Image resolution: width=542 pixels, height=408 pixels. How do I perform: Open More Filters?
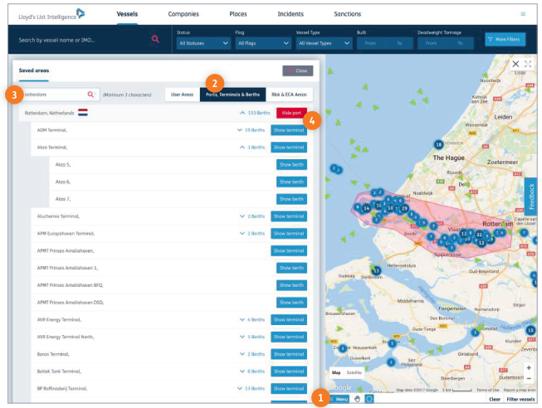[505, 39]
